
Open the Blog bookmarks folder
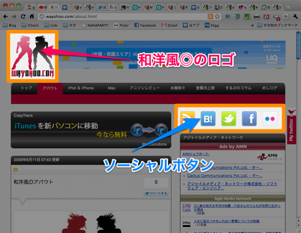click(9, 25)
